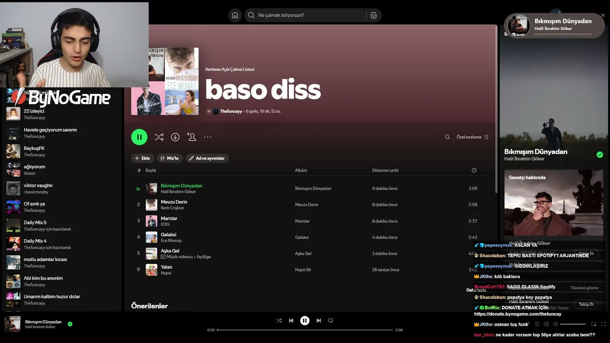Open Daily Mix 5 in the library
The width and height of the screenshot is (610, 343).
point(62,226)
